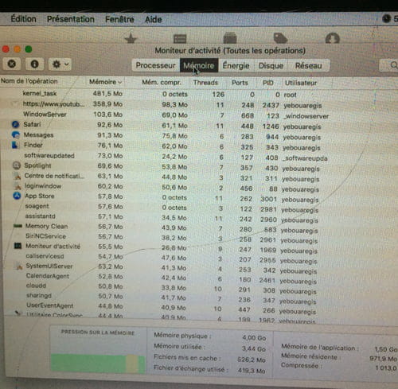
Task: Click the Mémoire physique 4,00 Go value
Action: coord(254,338)
